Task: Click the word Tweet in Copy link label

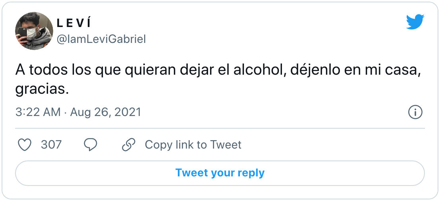Action: 226,145
